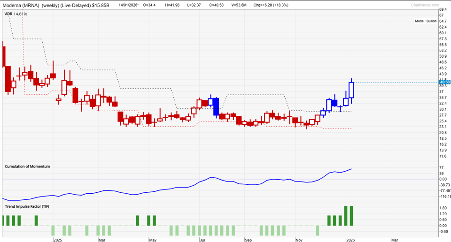Click the latest weekly blue candlestick
Viewport: 451px width, 242px height.
[x=351, y=90]
